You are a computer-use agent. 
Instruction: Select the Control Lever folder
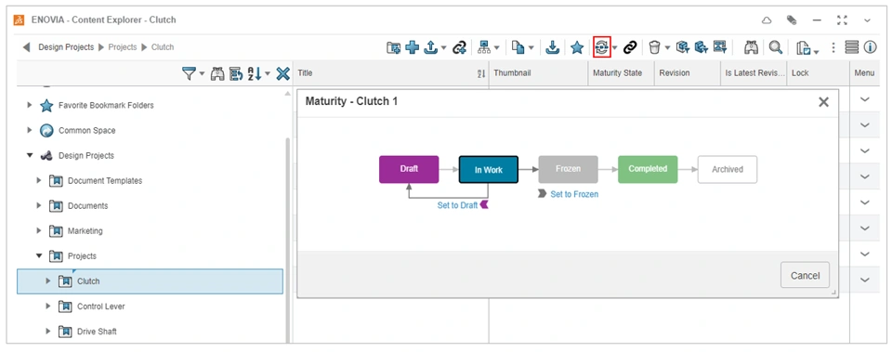tap(100, 306)
